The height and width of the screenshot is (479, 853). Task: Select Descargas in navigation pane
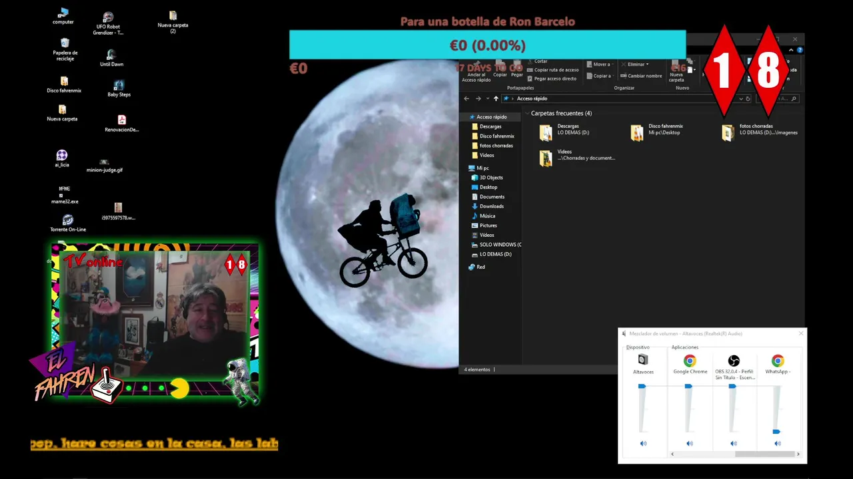point(490,126)
